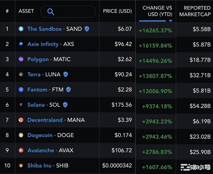Click The Sandbox coin logo icon
The image size is (213, 174).
[21, 29]
